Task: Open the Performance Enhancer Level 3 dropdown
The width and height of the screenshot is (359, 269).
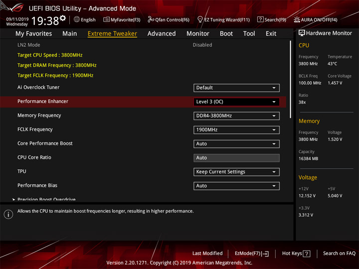Action: (236, 102)
